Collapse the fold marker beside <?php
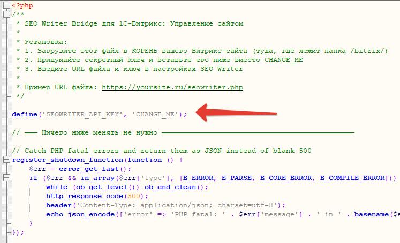 coord(6,5)
